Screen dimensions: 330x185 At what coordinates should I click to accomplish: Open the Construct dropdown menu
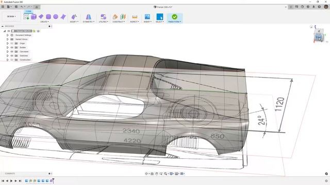119,22
